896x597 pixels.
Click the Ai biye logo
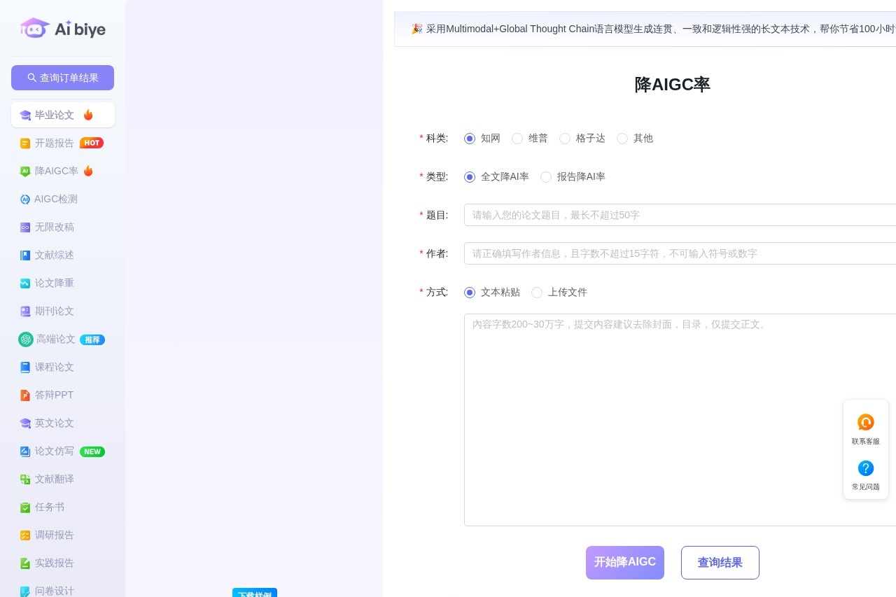[62, 29]
